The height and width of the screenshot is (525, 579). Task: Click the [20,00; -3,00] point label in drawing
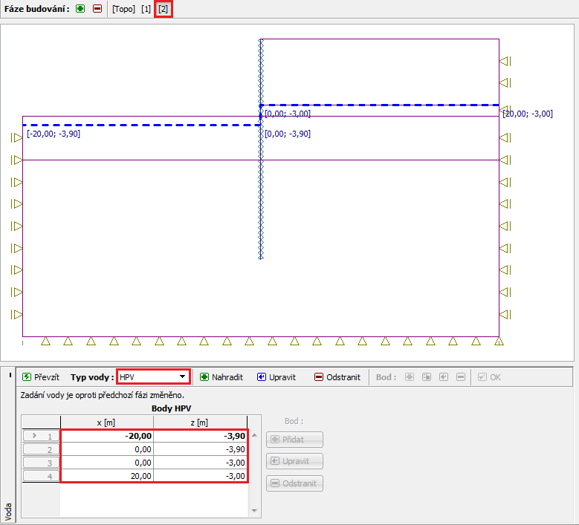click(x=528, y=114)
